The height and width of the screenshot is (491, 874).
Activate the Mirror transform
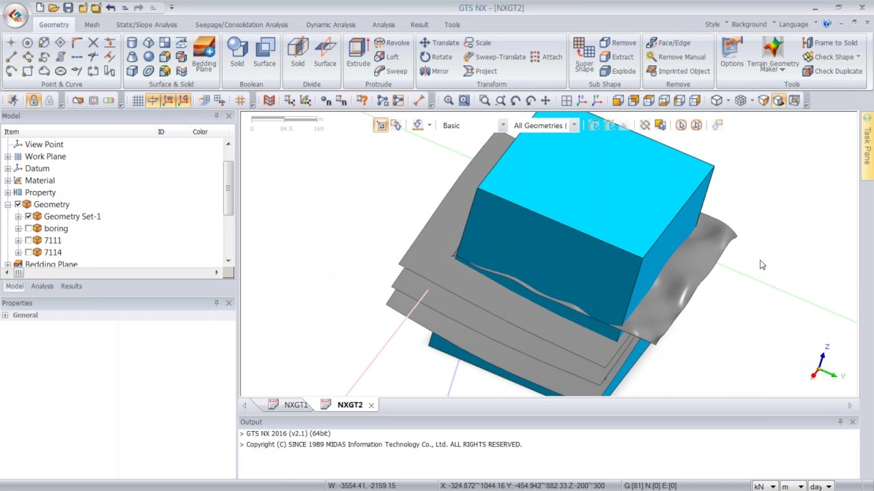click(x=434, y=71)
